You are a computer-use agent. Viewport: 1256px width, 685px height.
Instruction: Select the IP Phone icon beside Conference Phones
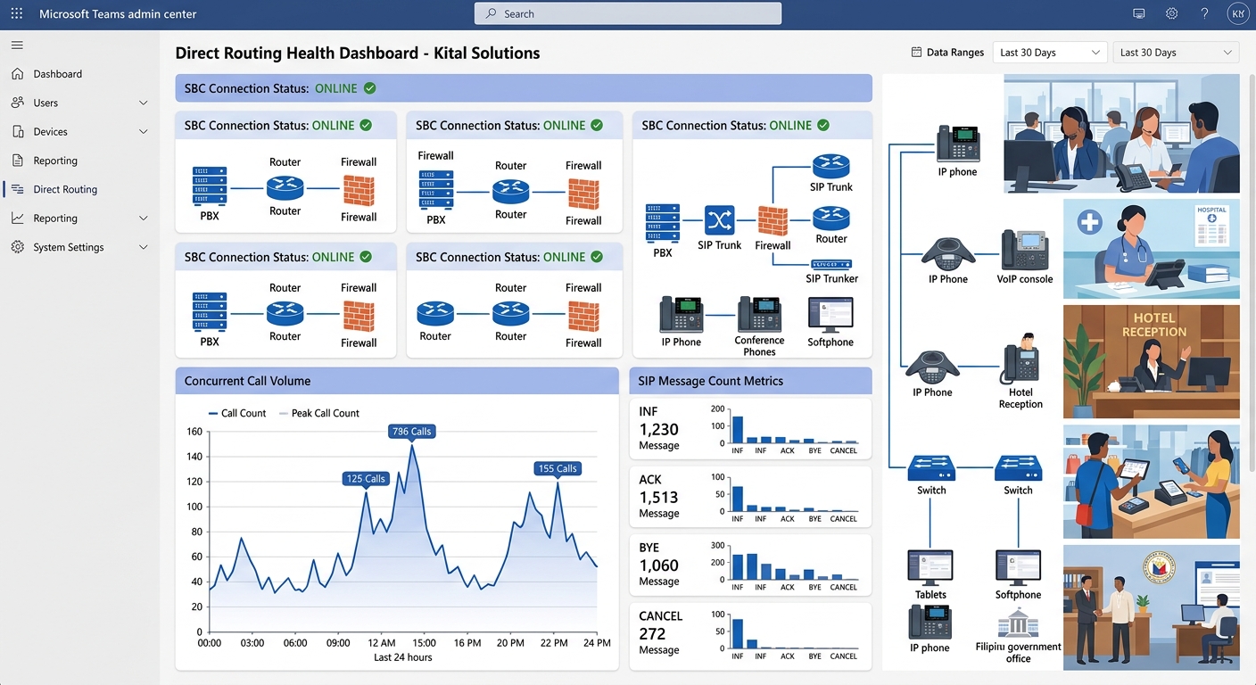[x=681, y=315]
